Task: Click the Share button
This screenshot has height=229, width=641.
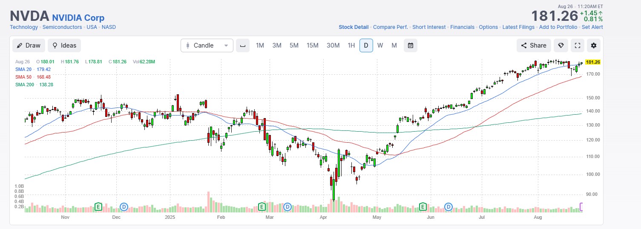Action: click(x=534, y=45)
